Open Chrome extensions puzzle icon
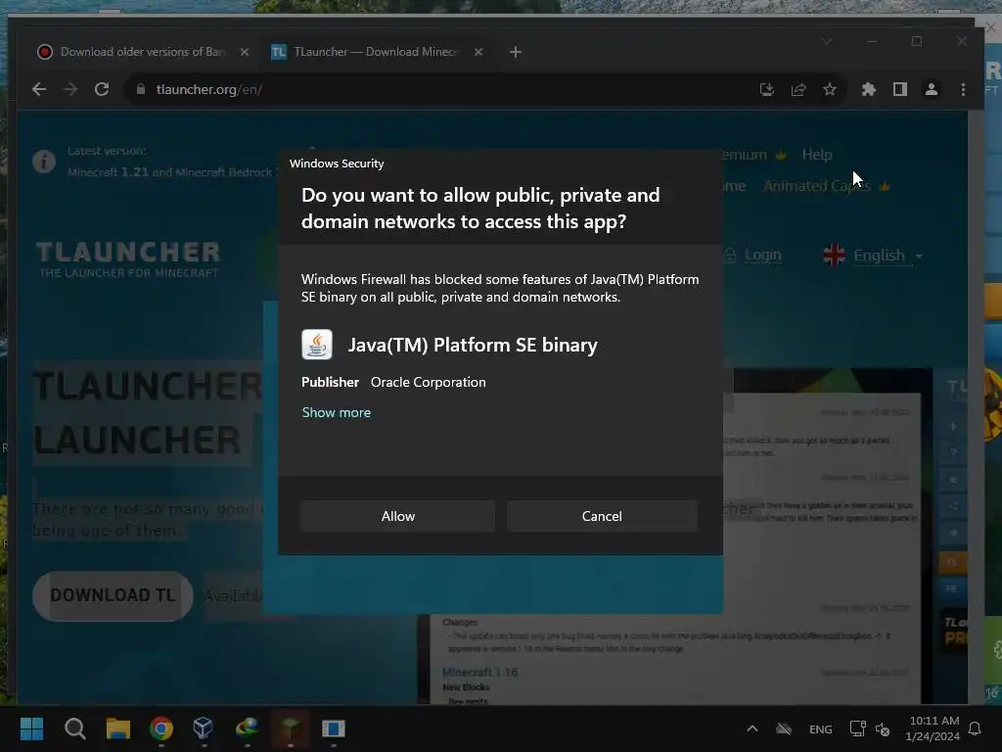This screenshot has height=752, width=1002. tap(869, 89)
